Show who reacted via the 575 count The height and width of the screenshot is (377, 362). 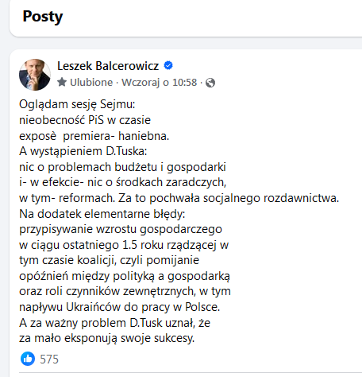(49, 360)
